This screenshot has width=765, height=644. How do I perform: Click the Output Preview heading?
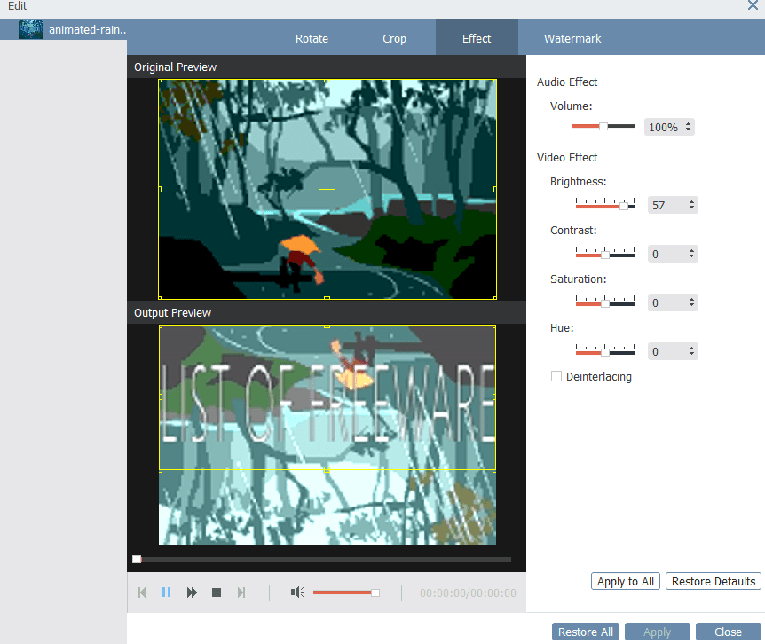coord(173,312)
